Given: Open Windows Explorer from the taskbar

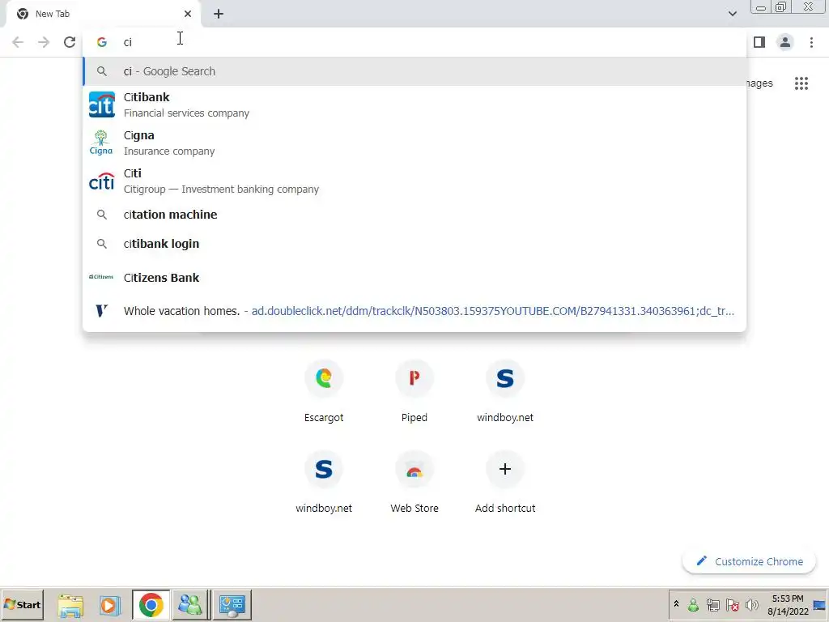Looking at the screenshot, I should [70, 605].
